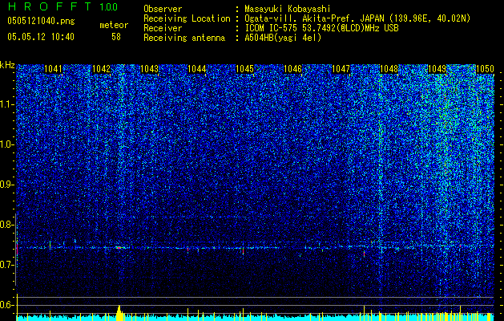Image resolution: width=504 pixels, height=321 pixels.
Task: Click the 'Receiving antenna' label
Action: [x=184, y=38]
